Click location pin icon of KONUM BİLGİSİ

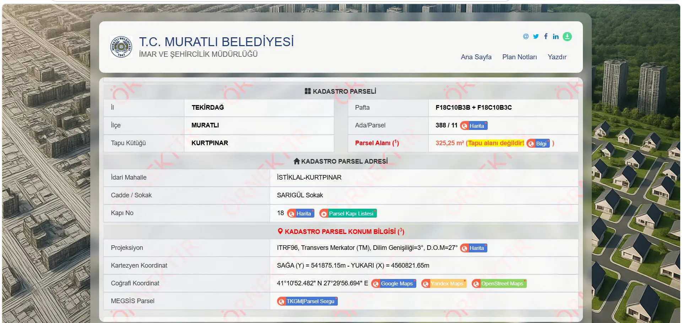click(x=280, y=231)
